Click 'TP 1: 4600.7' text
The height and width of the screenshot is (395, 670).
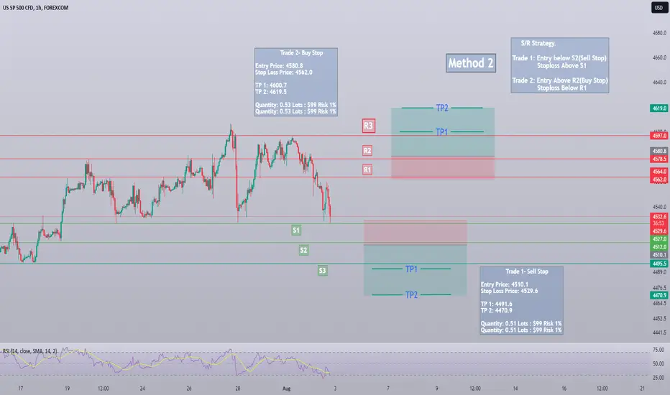pyautogui.click(x=271, y=85)
